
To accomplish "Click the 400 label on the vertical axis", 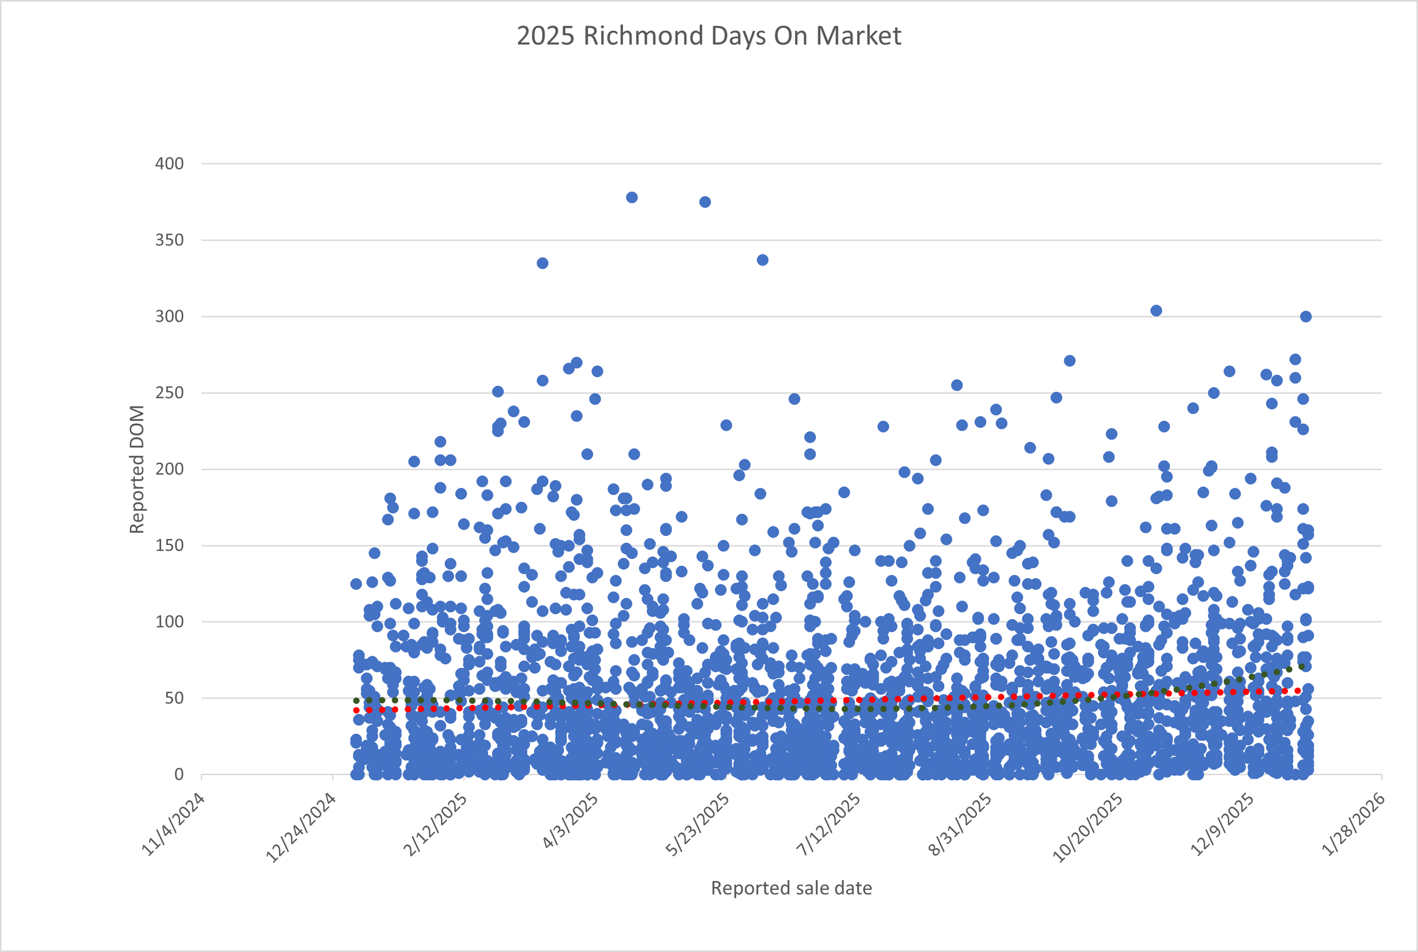I will [170, 164].
